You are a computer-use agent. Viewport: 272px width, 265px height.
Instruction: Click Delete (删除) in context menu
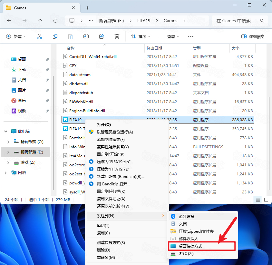tap(127, 250)
